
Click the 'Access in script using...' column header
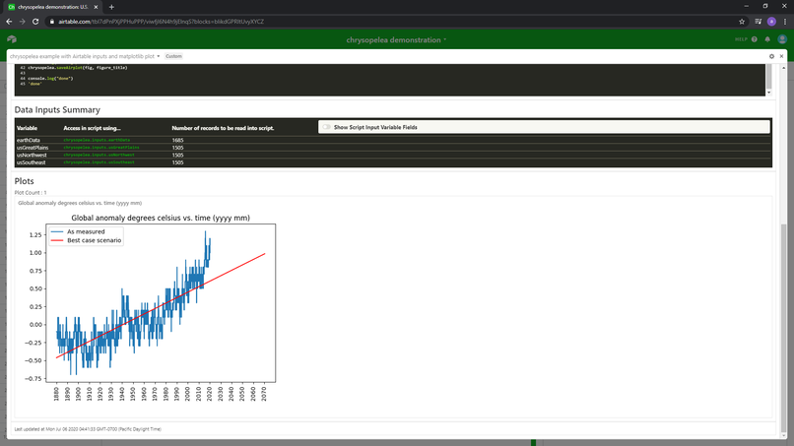(x=93, y=128)
